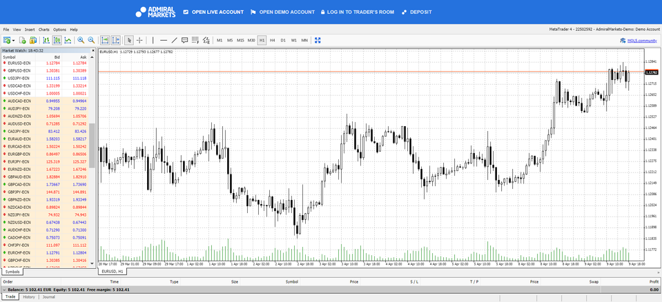Switch to M15 timeframe

(240, 41)
